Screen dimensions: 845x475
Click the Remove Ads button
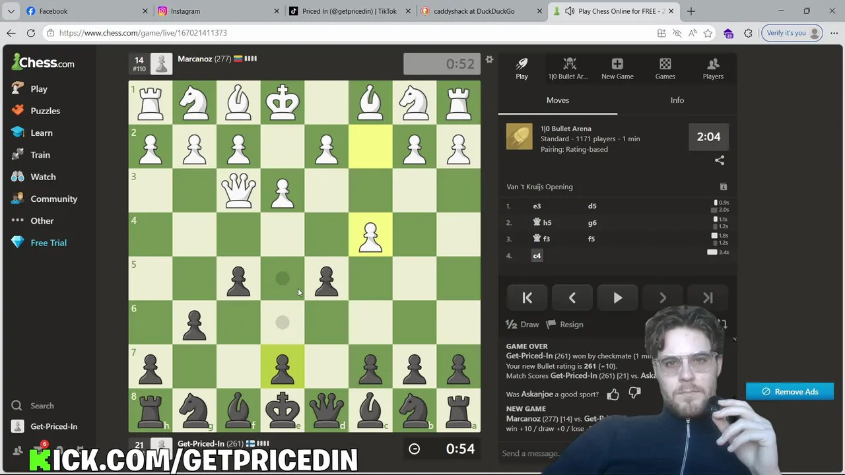pyautogui.click(x=790, y=392)
